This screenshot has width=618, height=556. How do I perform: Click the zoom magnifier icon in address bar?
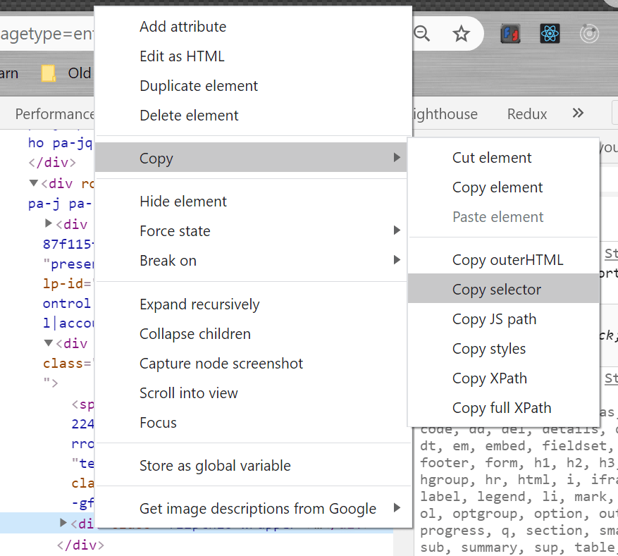click(x=421, y=33)
